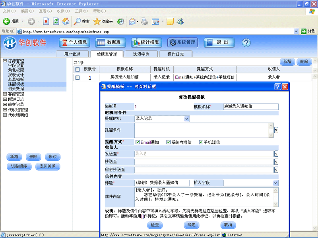Expand the 成交记录 tree node

coord(5,104)
